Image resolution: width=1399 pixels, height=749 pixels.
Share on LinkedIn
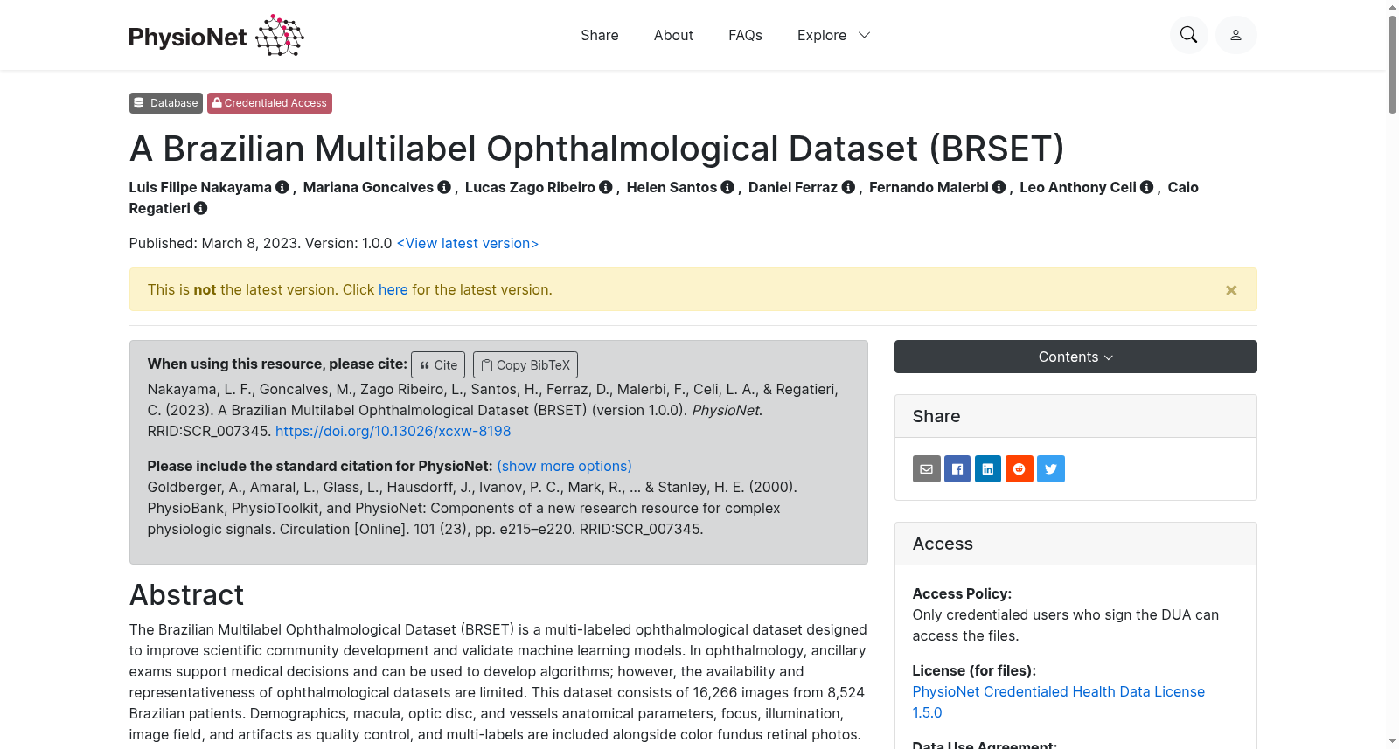988,469
